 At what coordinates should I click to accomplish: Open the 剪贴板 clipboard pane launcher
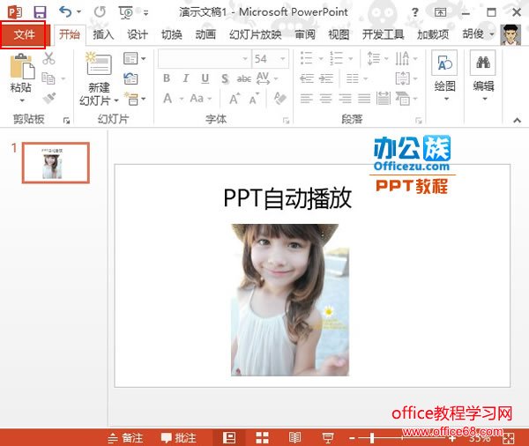66,120
